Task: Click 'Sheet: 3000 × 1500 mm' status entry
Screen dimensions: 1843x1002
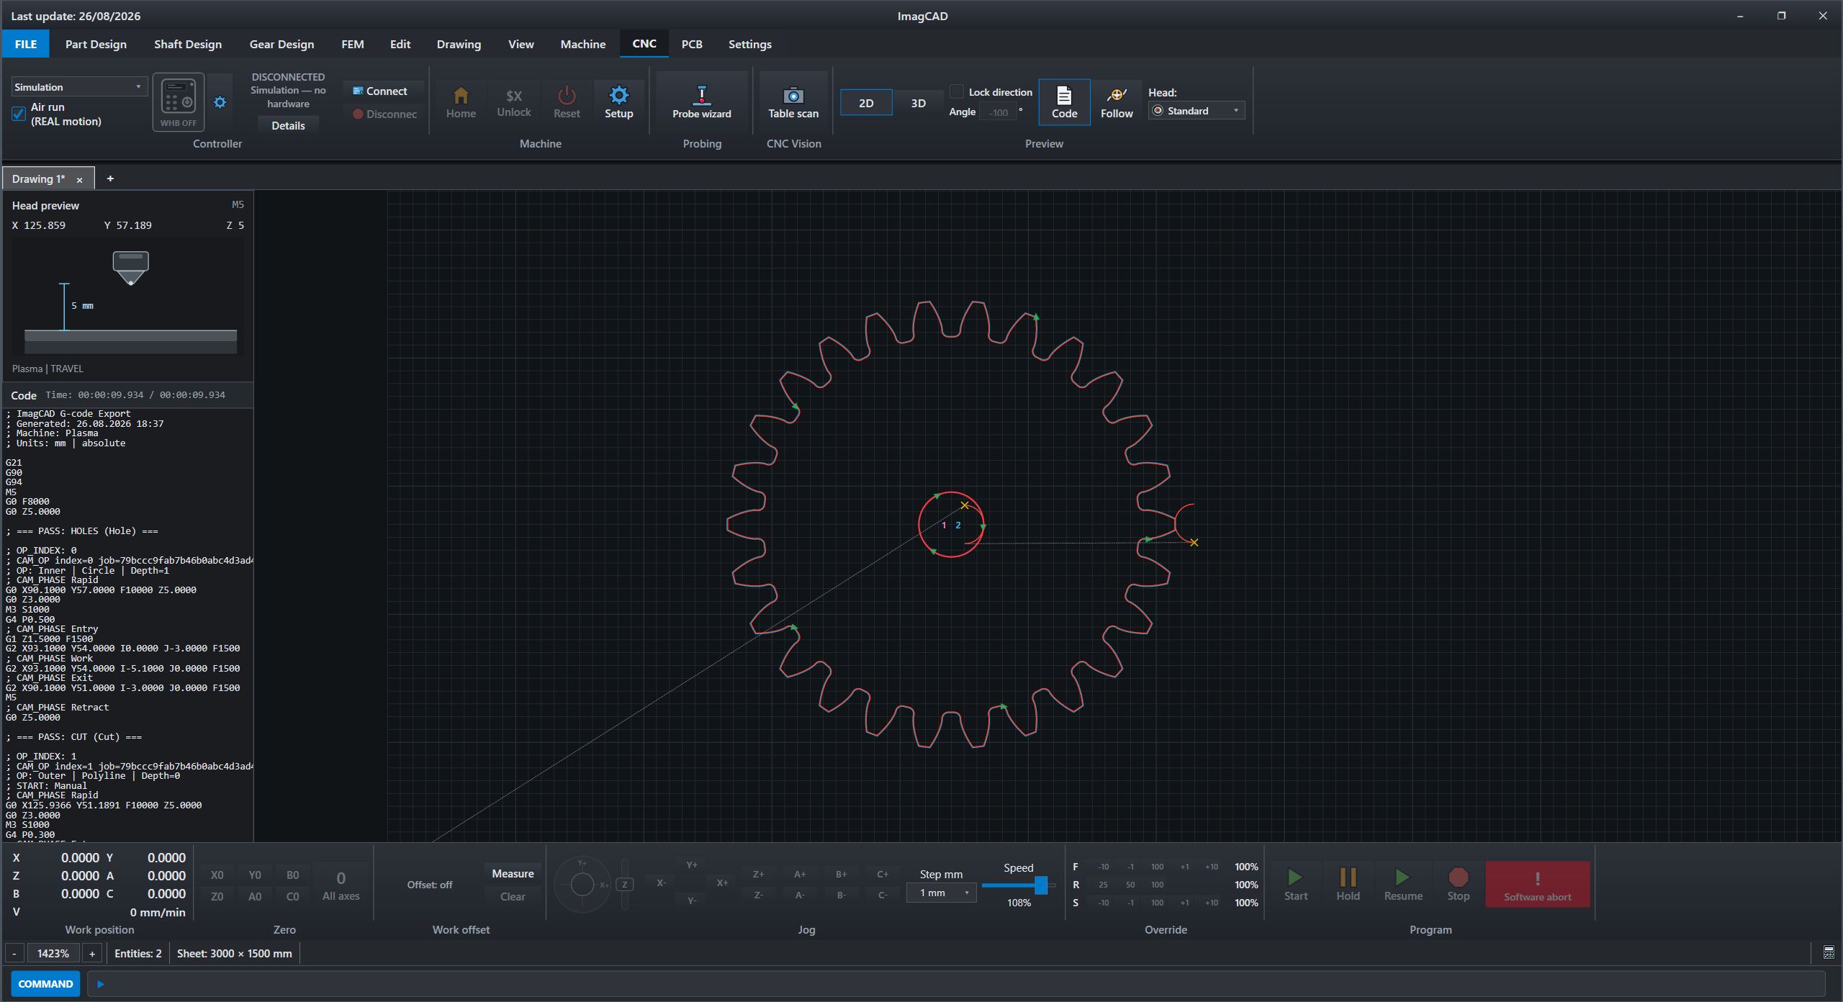Action: (235, 953)
